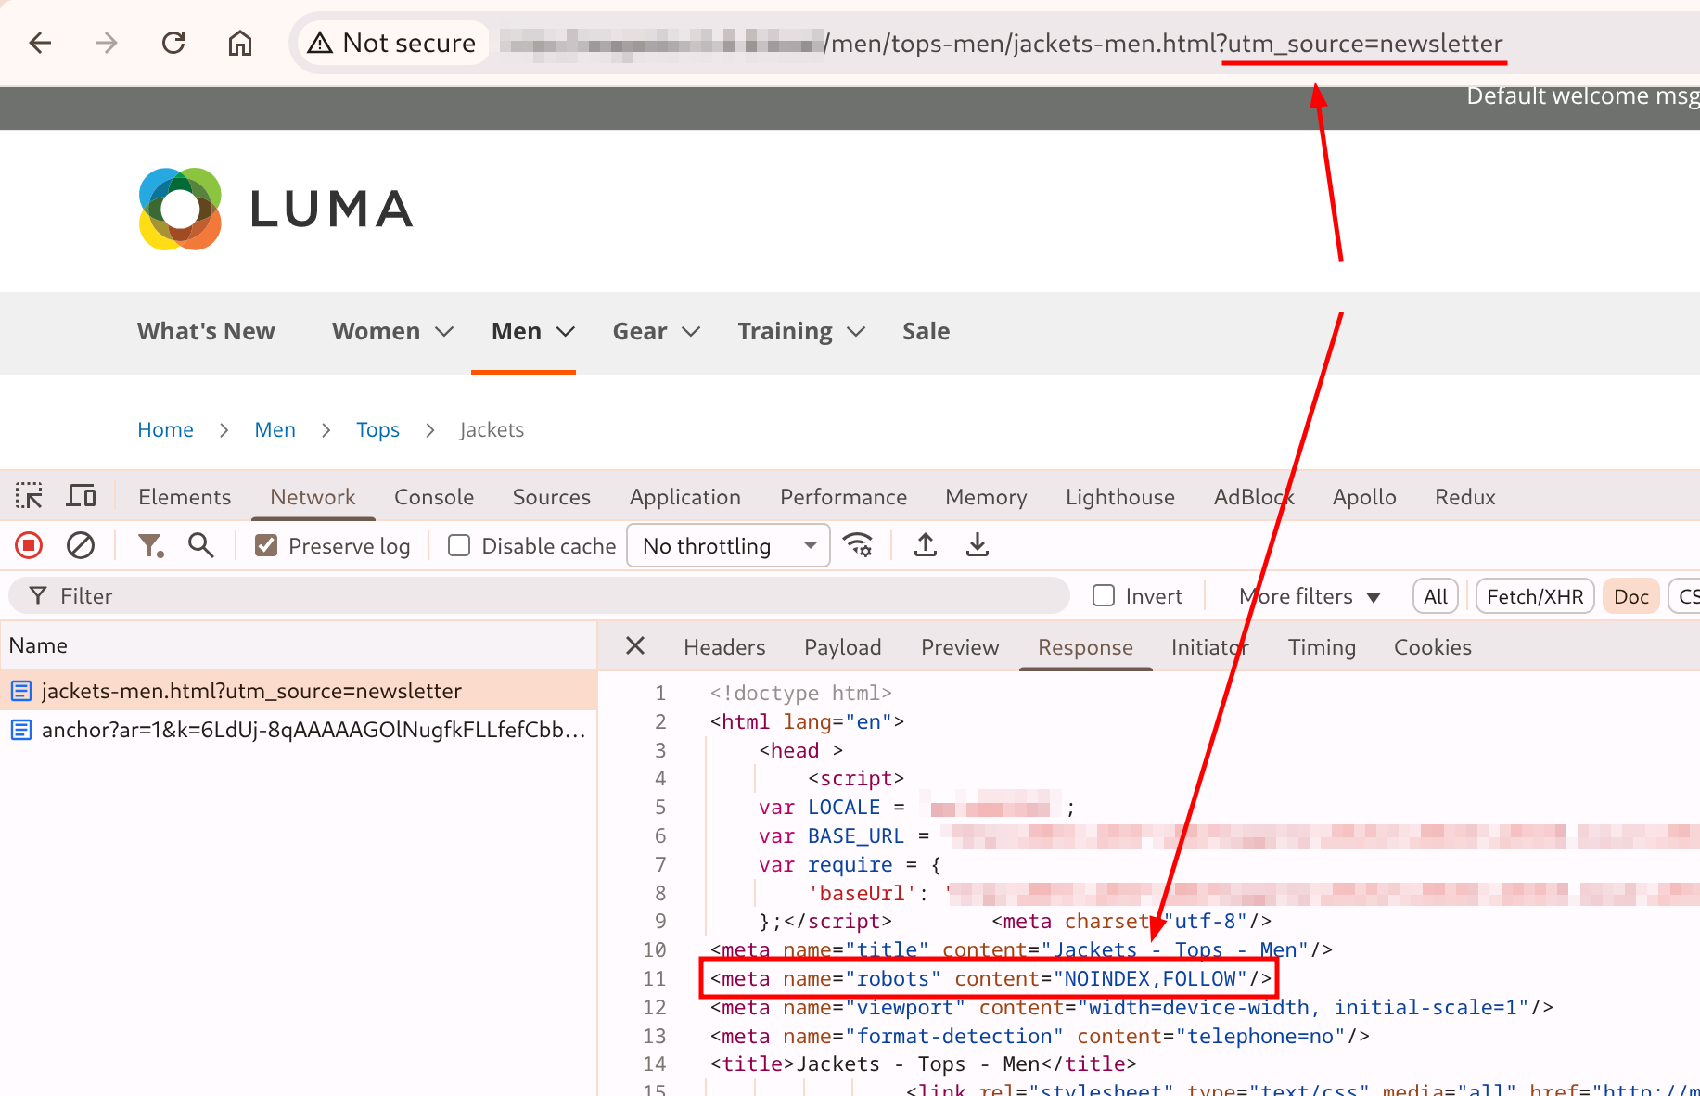This screenshot has height=1096, width=1700.
Task: Expand the Women navigation menu
Action: (392, 332)
